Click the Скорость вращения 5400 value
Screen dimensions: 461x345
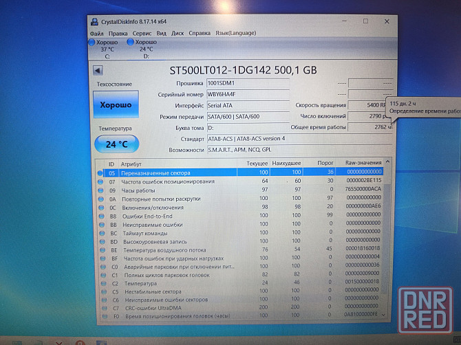[x=367, y=105]
